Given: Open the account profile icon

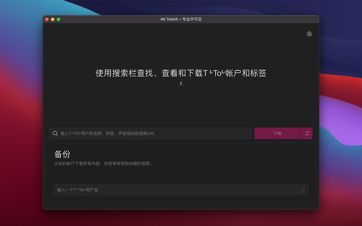Looking at the screenshot, I should click(309, 34).
